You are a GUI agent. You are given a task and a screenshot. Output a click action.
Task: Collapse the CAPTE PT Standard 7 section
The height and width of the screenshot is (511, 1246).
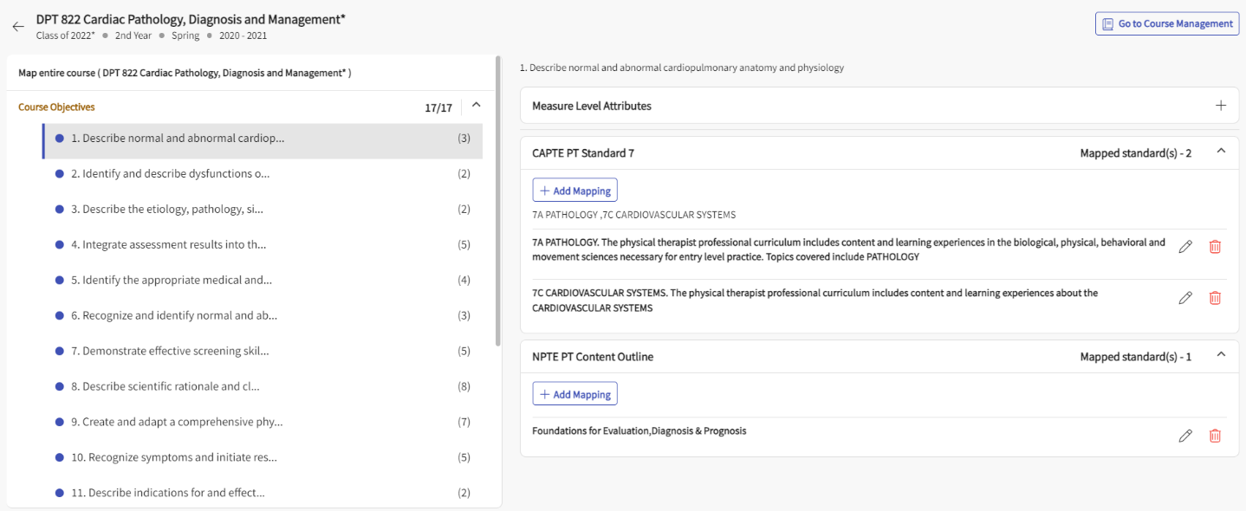pos(1221,152)
